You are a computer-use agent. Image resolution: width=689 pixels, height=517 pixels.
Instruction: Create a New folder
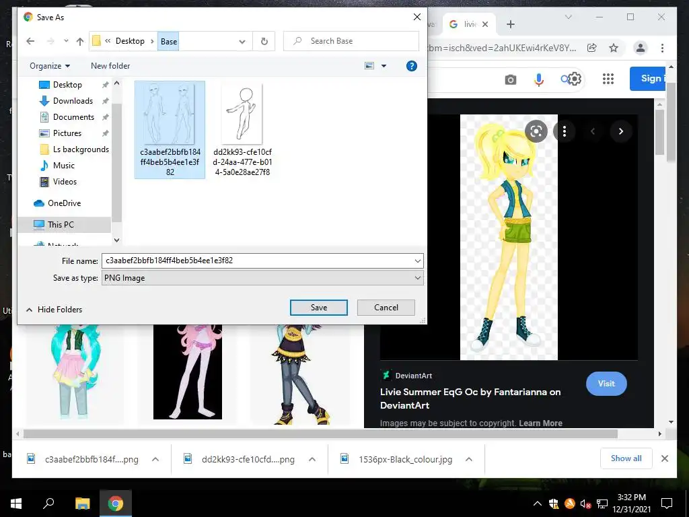[110, 66]
